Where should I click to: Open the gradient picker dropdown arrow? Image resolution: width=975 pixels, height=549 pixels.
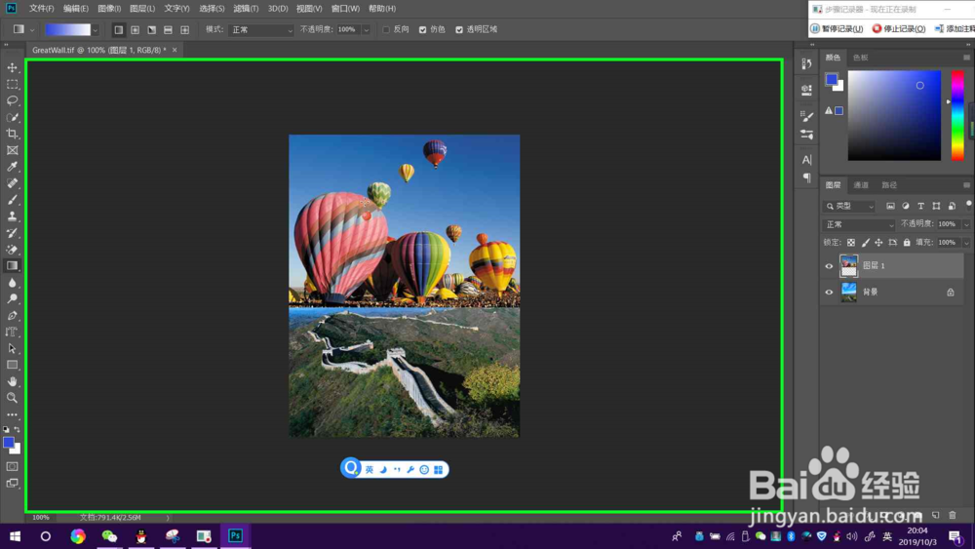(x=96, y=30)
